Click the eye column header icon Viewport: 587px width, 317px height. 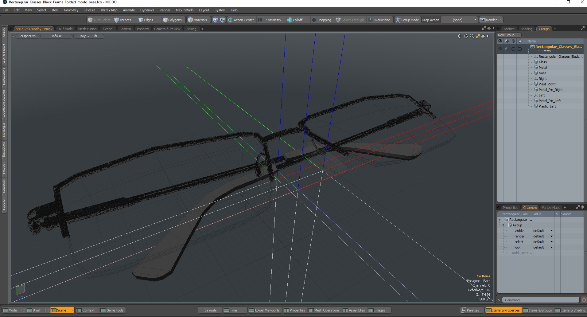point(500,41)
